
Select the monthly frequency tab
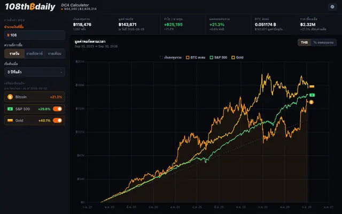pyautogui.click(x=55, y=53)
